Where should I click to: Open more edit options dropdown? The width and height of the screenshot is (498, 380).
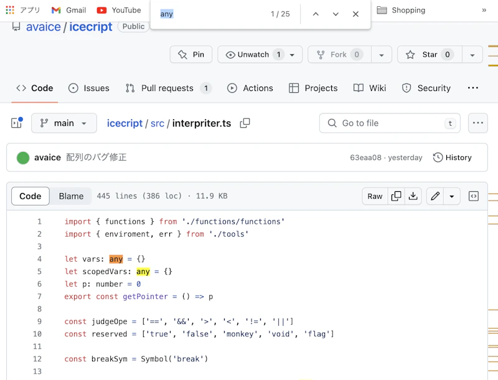(451, 196)
